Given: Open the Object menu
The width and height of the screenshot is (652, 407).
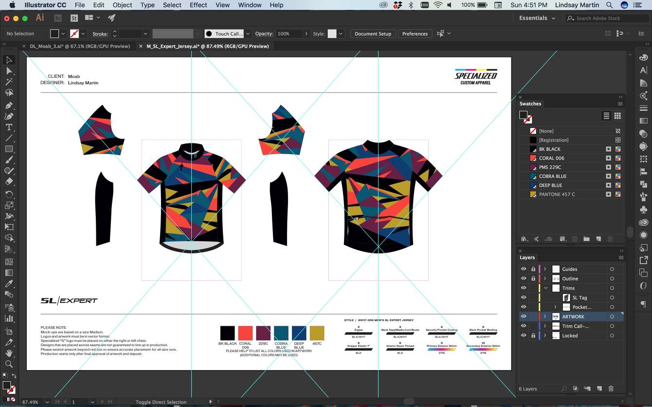Looking at the screenshot, I should coord(122,5).
